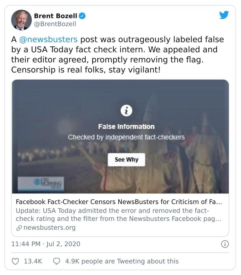Click the info icon above False Information
The image size is (241, 275).
(126, 111)
